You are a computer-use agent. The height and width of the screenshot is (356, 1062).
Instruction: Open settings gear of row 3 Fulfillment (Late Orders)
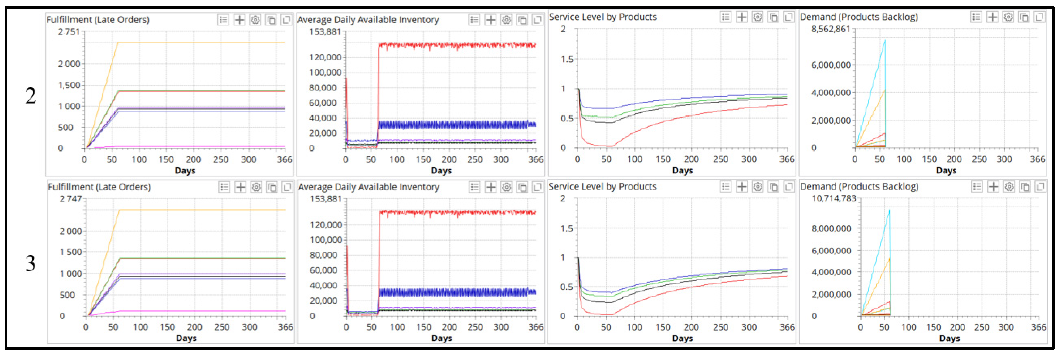point(256,187)
